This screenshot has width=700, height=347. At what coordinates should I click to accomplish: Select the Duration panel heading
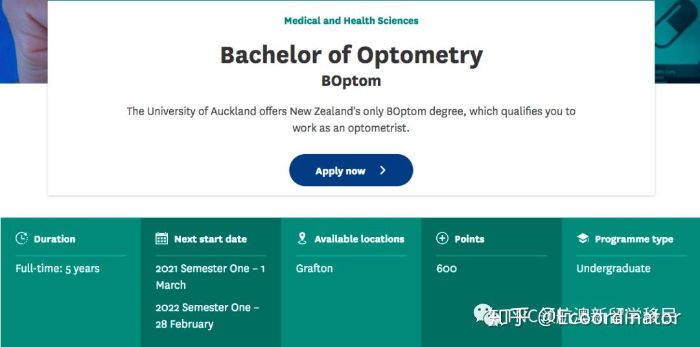(54, 239)
